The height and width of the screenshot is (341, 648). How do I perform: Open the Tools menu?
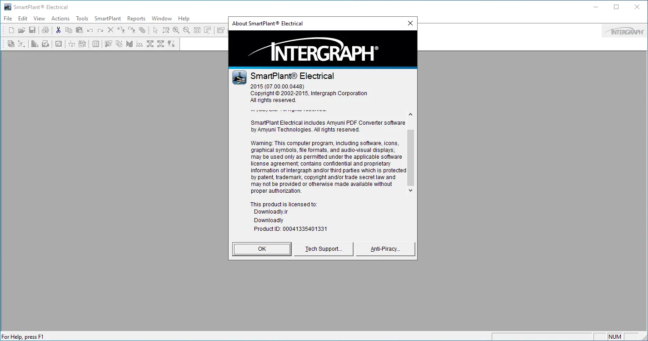(82, 19)
